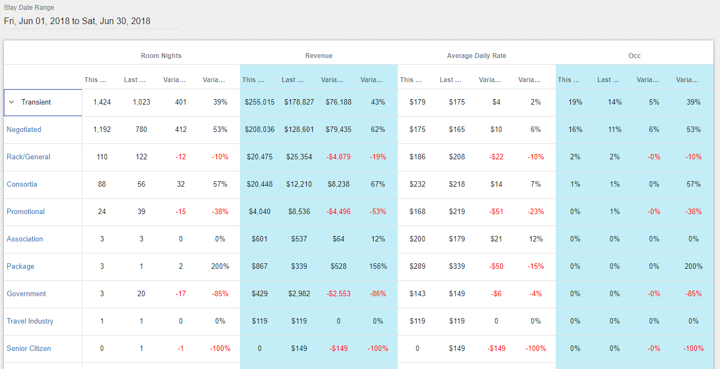The image size is (720, 369).
Task: Collapse the Transient row group
Action: click(11, 102)
